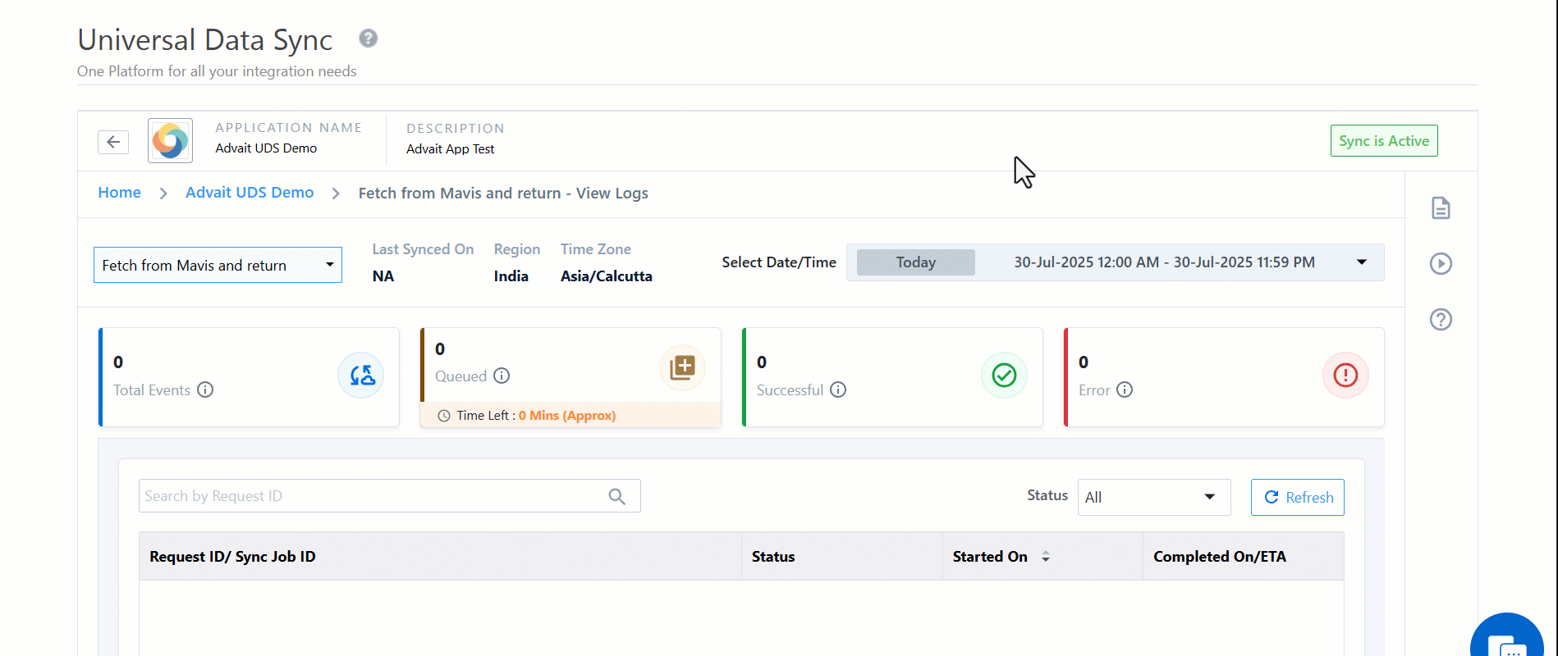Click the help circle icon in right sidebar

click(1441, 319)
